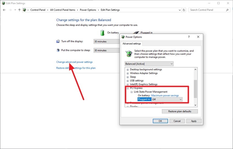Screen dimensions: 233x149
Task: Open the recent locations dropdown arrow
Action: click(15, 10)
